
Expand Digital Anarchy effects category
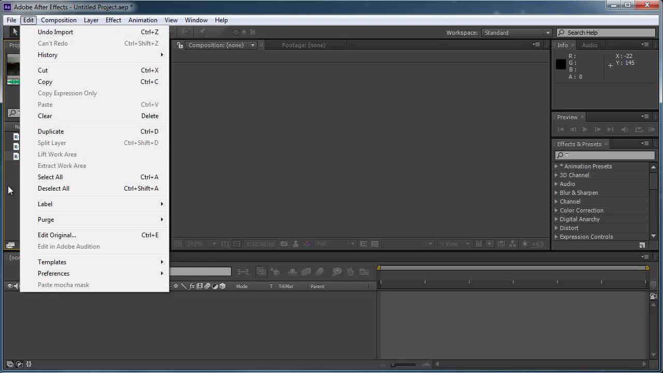click(x=556, y=219)
